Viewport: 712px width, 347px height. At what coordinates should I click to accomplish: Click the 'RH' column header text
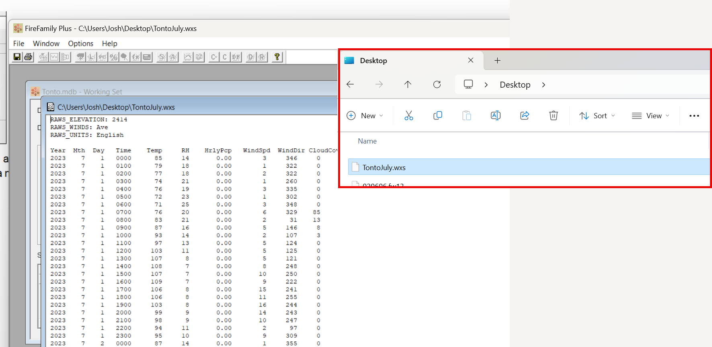185,150
